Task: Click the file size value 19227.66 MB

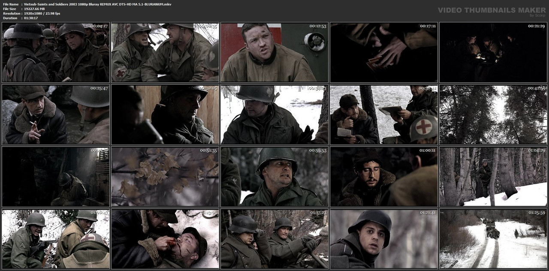Action: (x=34, y=9)
